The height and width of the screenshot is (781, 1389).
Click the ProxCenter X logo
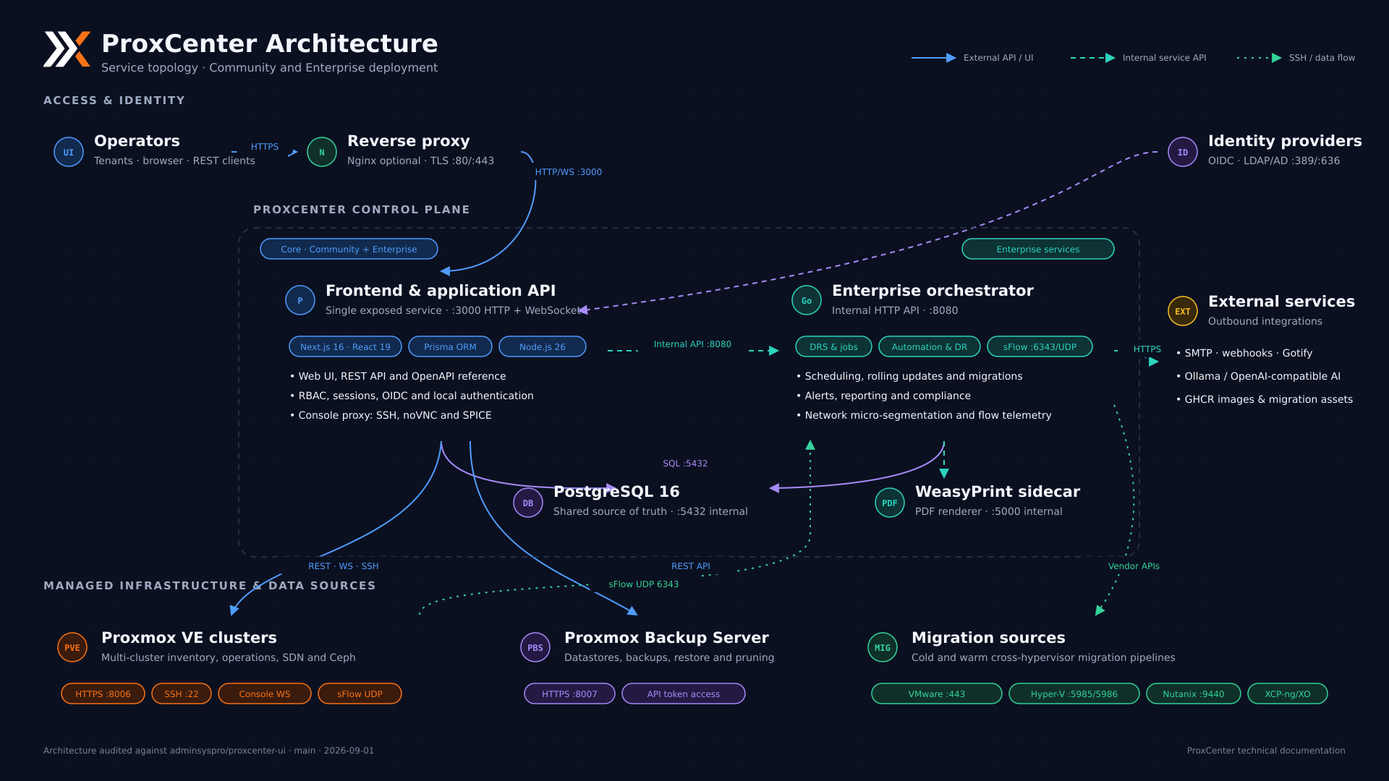67,49
